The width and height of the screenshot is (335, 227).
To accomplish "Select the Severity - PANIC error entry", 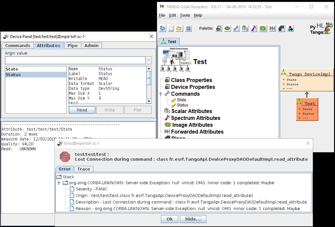I will (91, 189).
